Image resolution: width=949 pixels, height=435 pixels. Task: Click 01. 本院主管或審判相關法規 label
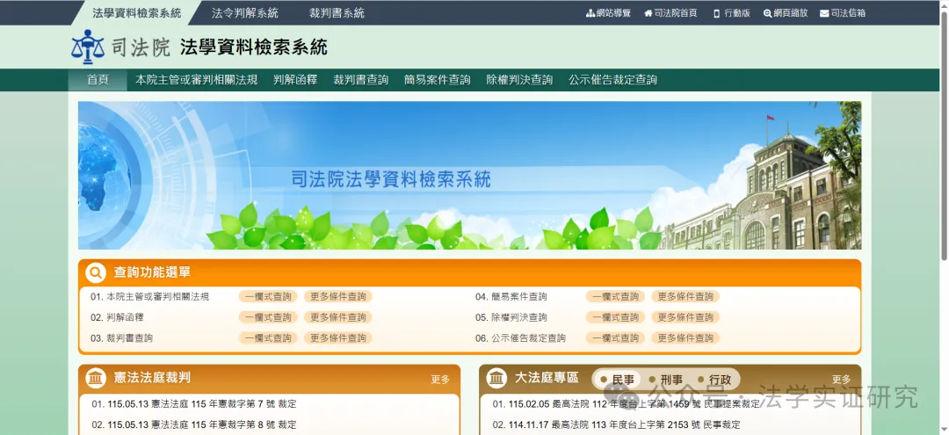(150, 297)
